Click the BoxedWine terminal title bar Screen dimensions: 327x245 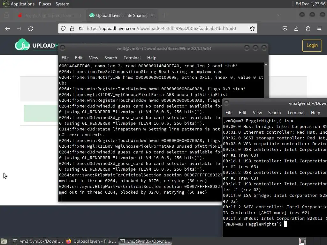click(164, 48)
